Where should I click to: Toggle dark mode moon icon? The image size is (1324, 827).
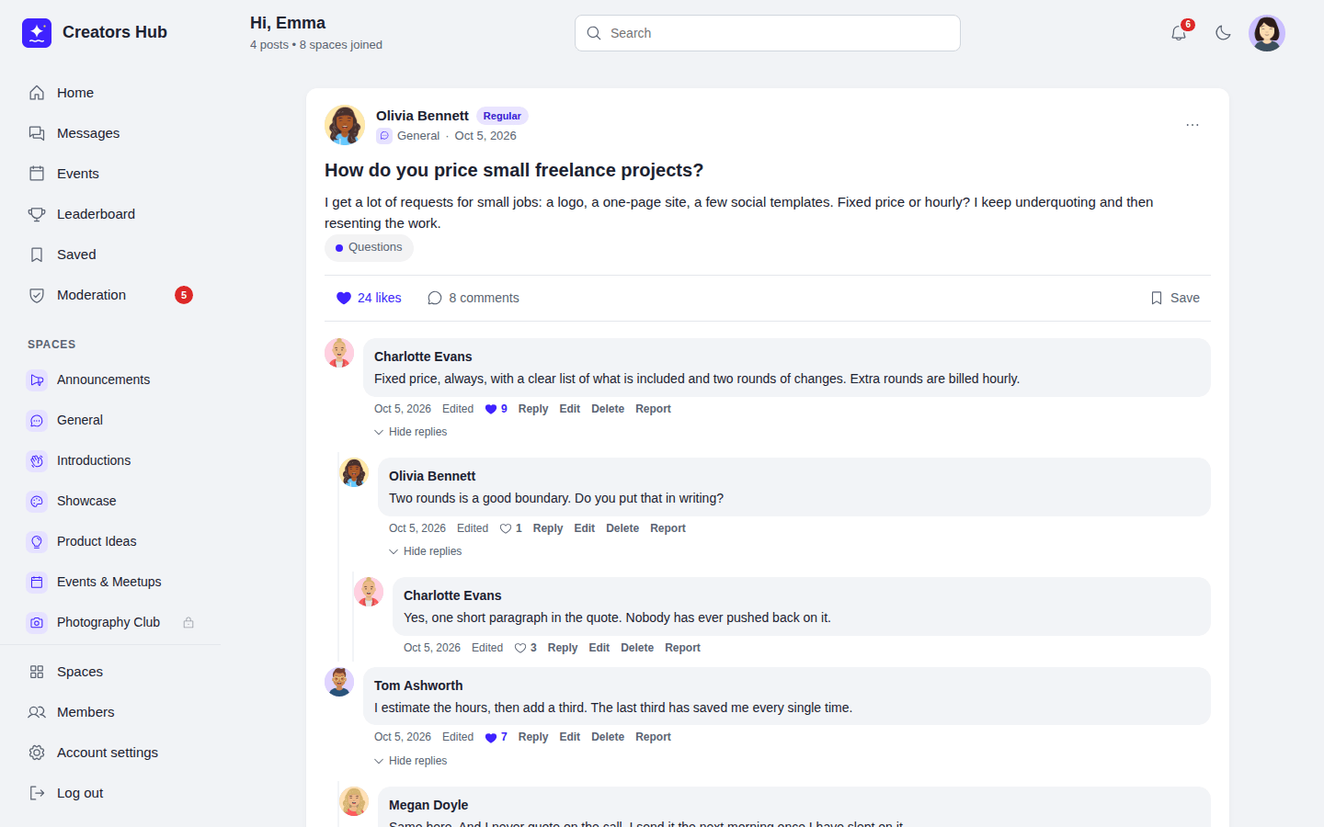1223,33
